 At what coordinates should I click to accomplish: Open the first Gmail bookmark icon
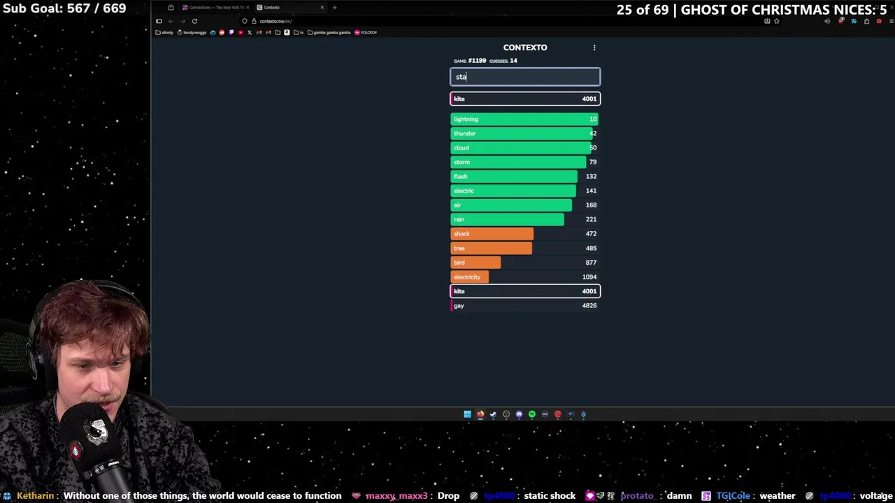tap(259, 32)
